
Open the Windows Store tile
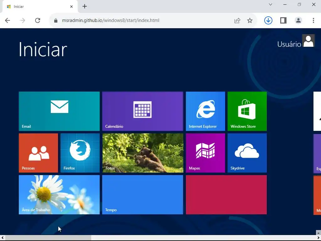[x=247, y=111]
